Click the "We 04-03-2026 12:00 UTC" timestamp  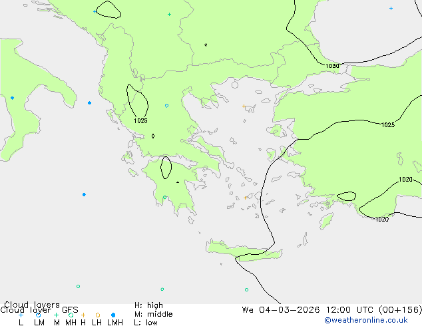(x=309, y=310)
